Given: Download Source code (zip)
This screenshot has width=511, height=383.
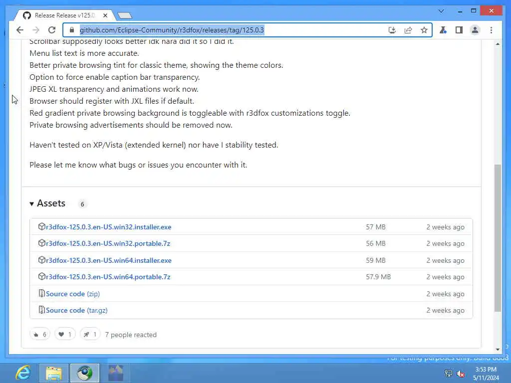Looking at the screenshot, I should (x=73, y=294).
